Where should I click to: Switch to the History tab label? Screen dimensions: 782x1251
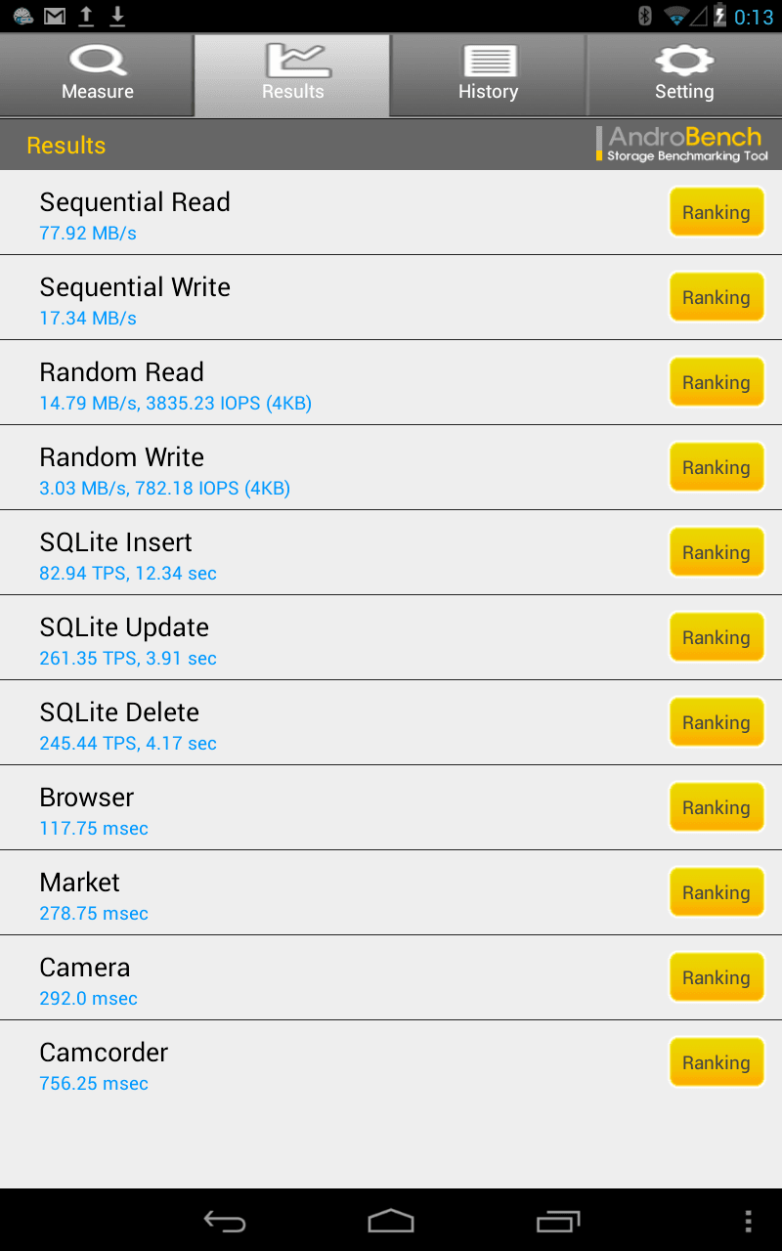coord(489,92)
